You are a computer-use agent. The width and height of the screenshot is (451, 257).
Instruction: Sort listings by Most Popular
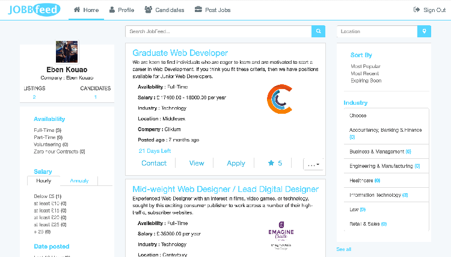tap(365, 66)
